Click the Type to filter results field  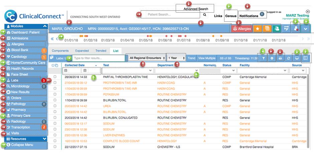[x=99, y=58]
